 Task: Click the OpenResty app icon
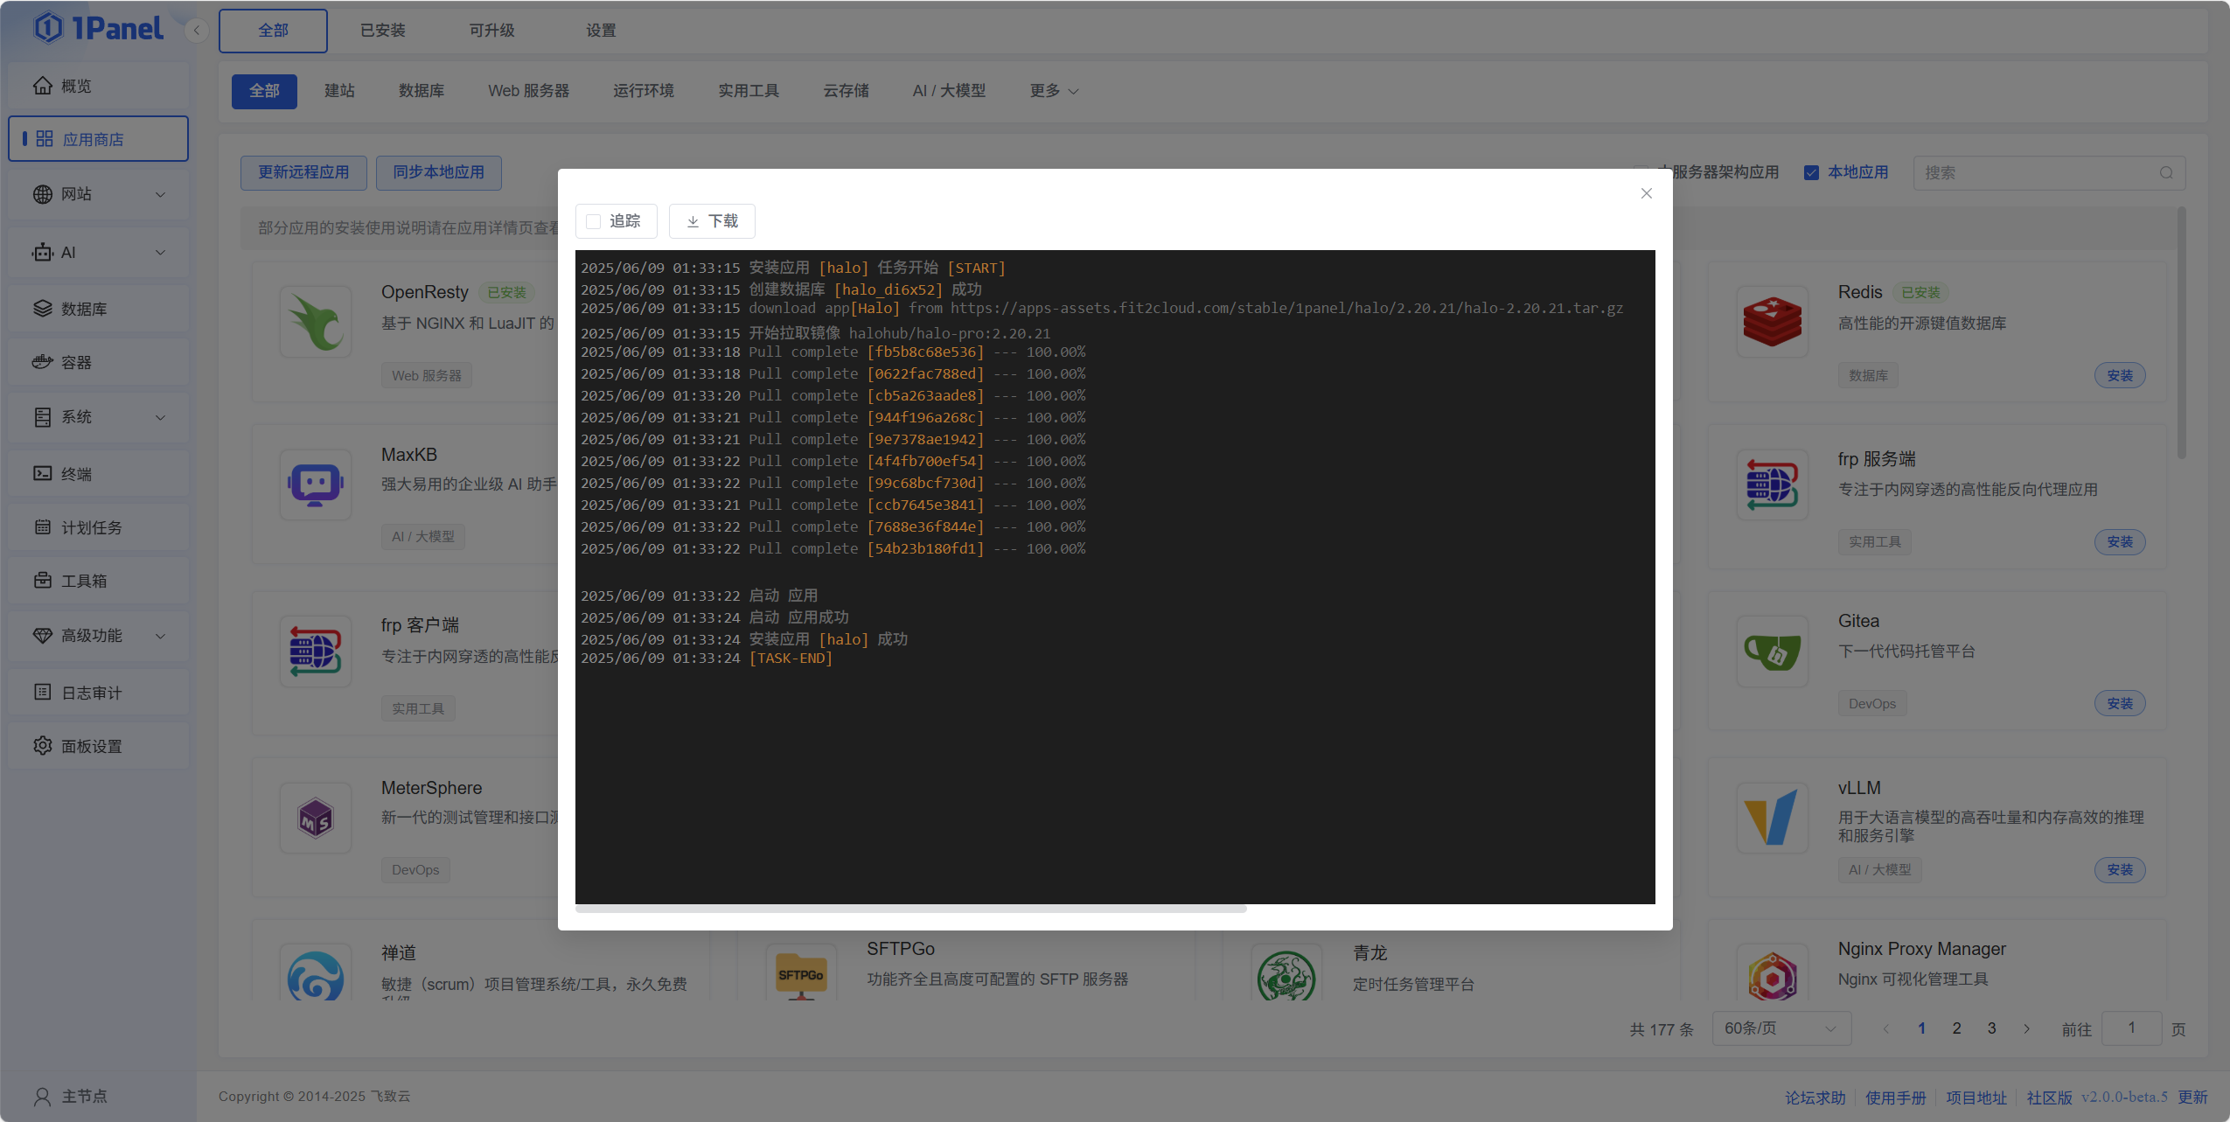point(316,322)
